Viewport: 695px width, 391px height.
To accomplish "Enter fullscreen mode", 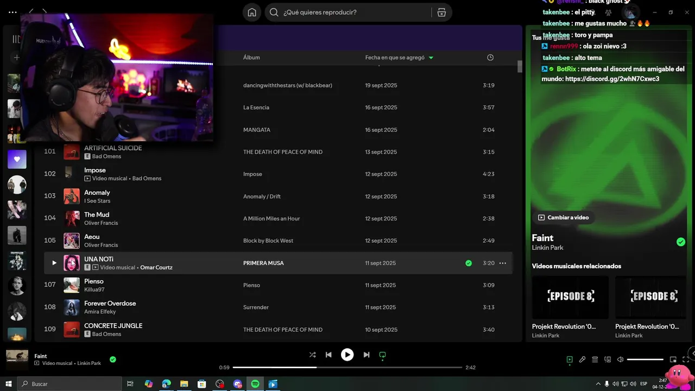I will click(686, 360).
